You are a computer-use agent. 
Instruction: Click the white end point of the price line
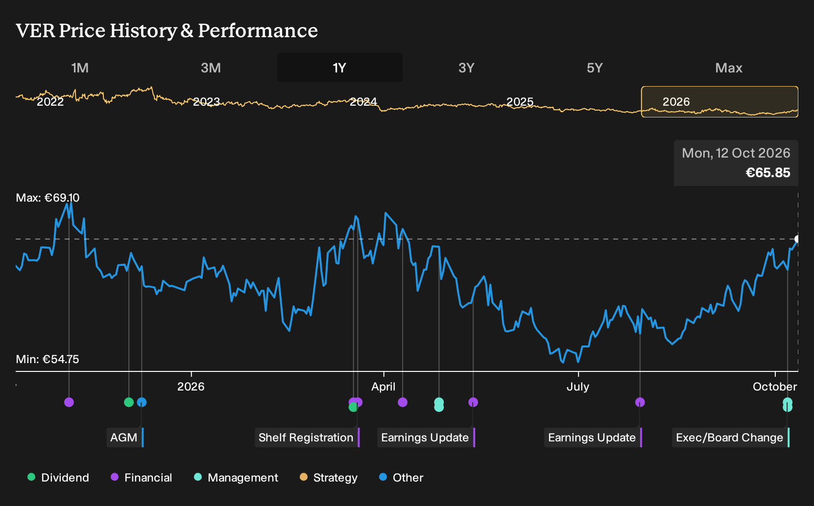(797, 239)
